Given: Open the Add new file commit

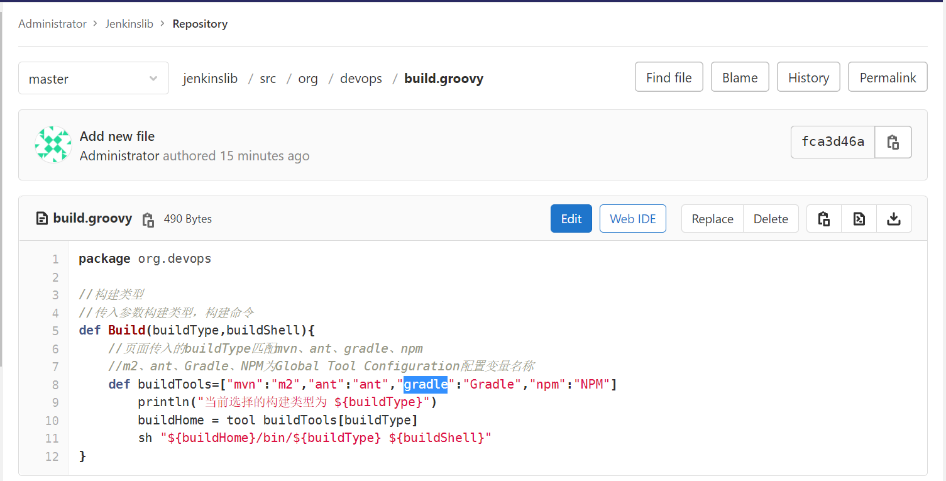Looking at the screenshot, I should click(117, 136).
